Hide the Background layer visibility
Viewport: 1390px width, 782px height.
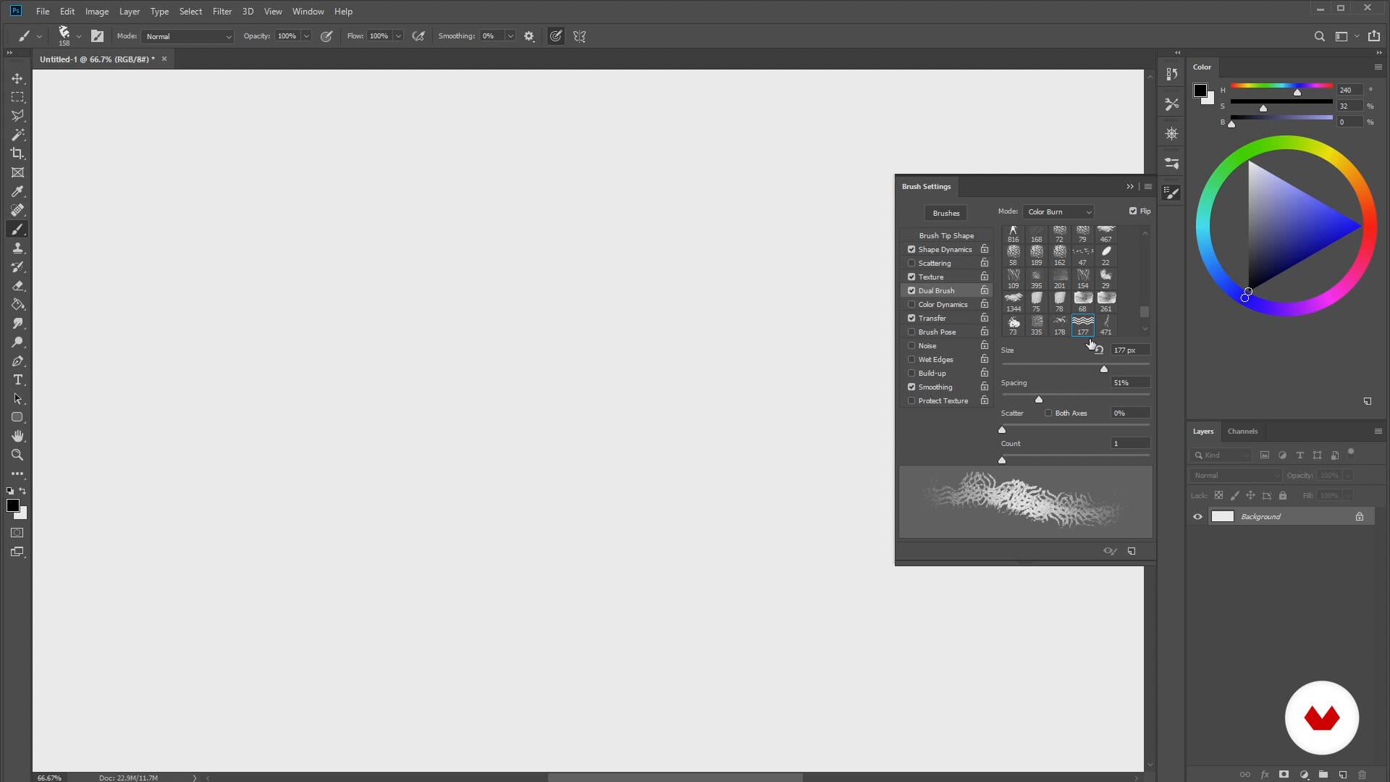[1197, 516]
